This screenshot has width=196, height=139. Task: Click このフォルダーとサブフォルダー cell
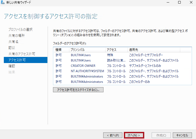tap(146, 55)
